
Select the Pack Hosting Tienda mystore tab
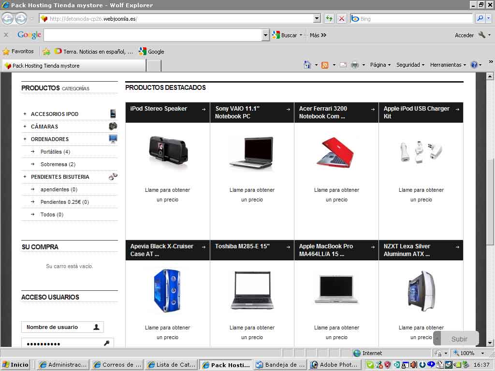tap(74, 66)
